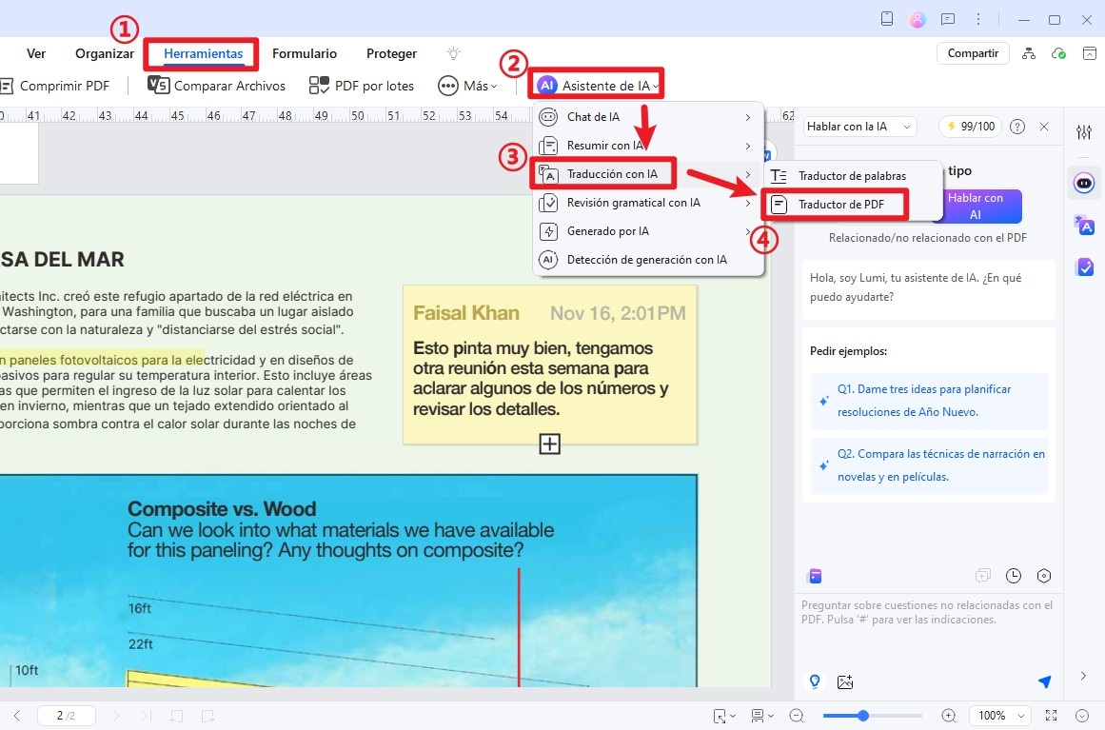Open the 100% zoom level dropdown
Image resolution: width=1105 pixels, height=730 pixels.
click(1000, 716)
